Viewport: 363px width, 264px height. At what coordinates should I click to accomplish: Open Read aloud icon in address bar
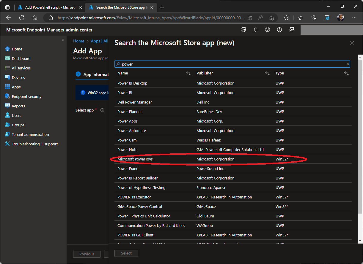click(x=260, y=18)
